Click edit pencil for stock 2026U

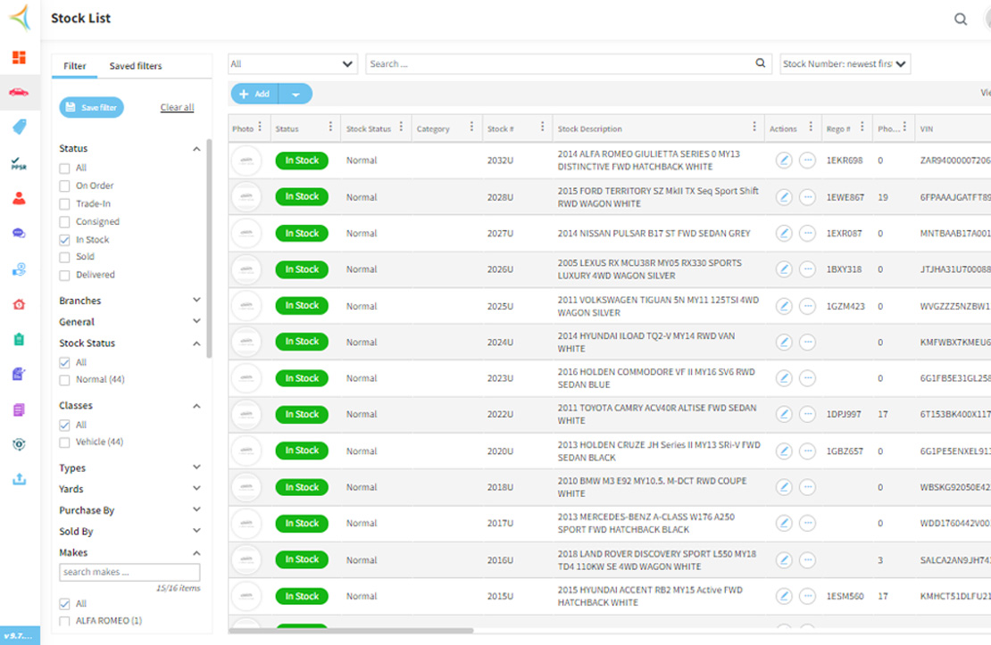(x=784, y=269)
